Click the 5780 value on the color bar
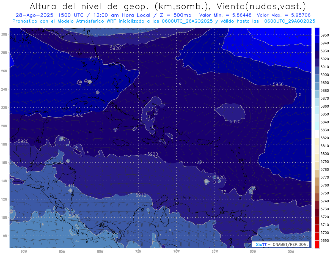Viewport: 330px width, 255px height. (325, 169)
